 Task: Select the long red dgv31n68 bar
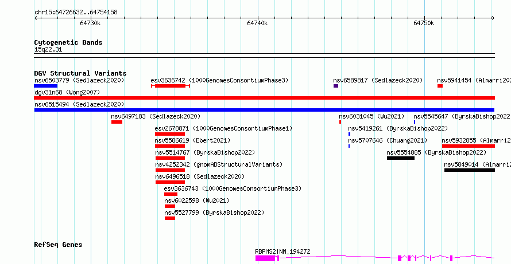tap(265, 98)
